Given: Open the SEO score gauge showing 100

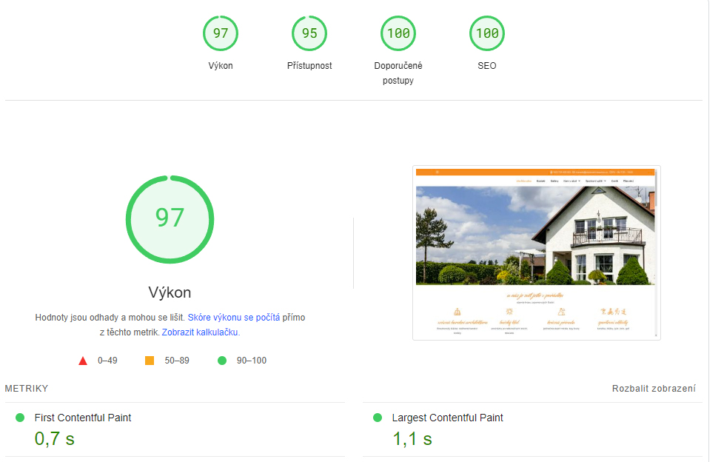Looking at the screenshot, I should point(487,33).
